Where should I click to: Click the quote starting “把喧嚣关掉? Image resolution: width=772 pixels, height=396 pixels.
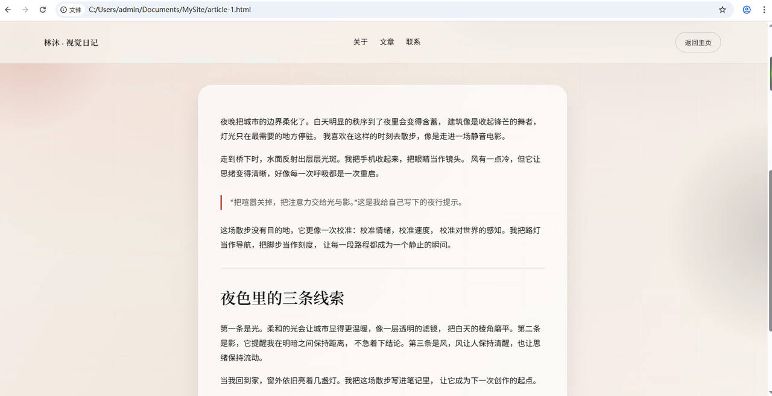[x=346, y=203]
